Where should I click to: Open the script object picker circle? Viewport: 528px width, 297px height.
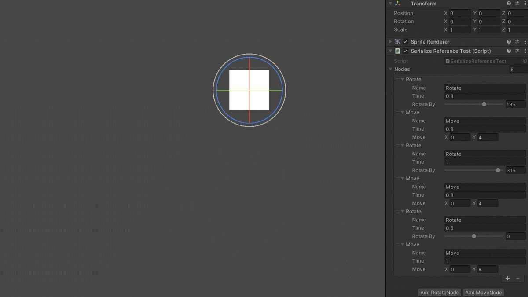point(524,61)
